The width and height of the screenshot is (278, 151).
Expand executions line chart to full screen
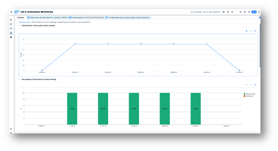255,31
